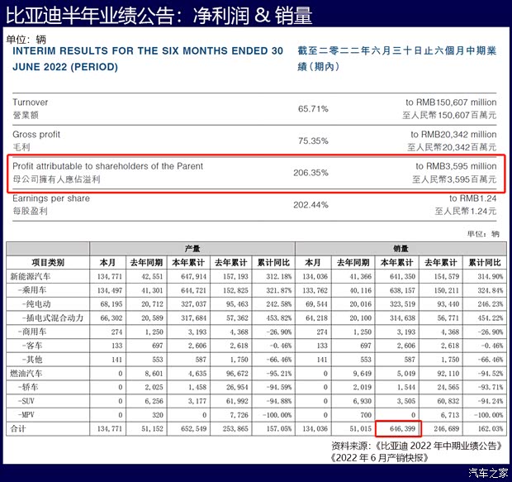Click the -MPV row label
The width and height of the screenshot is (512, 482).
pos(26,415)
